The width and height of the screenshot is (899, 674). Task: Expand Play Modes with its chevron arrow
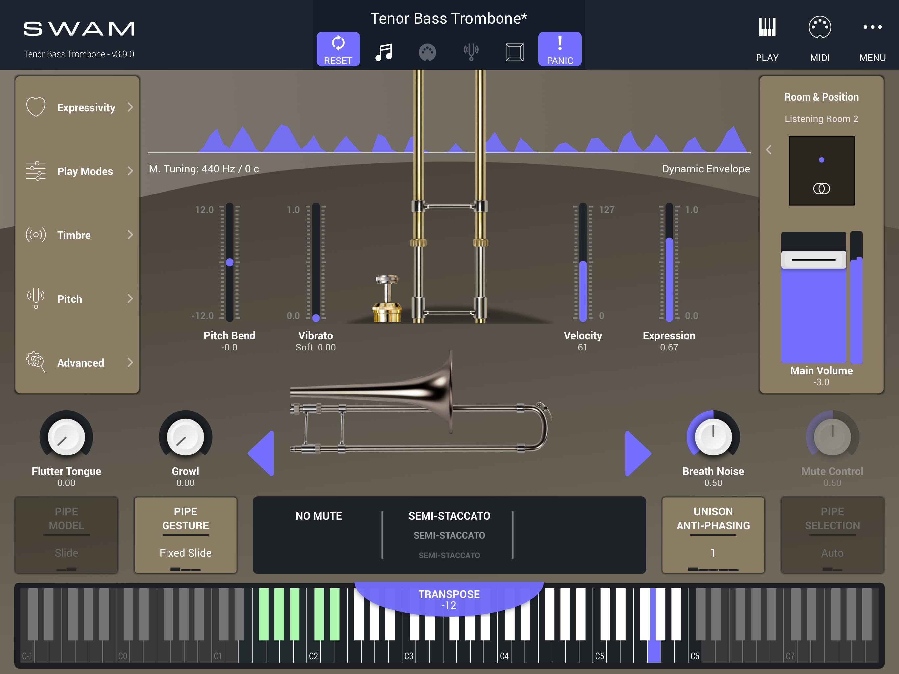130,171
